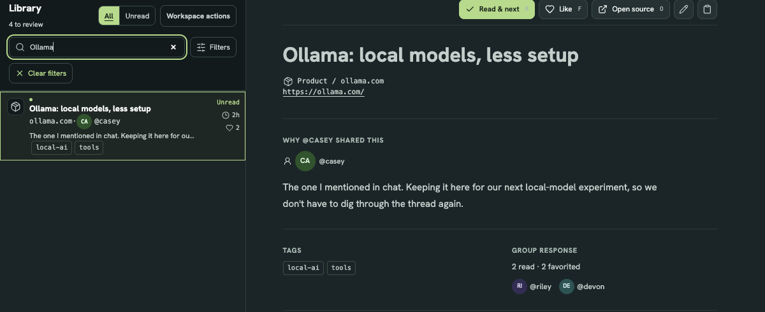This screenshot has width=765, height=312.
Task: Click the @casey name in detail pane
Action: pos(331,161)
